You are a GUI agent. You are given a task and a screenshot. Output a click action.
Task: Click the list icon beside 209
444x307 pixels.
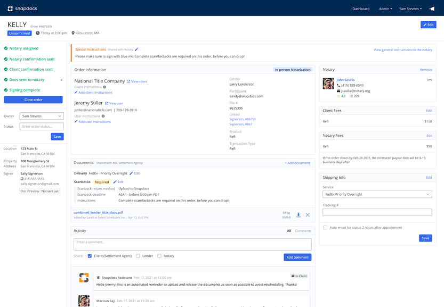click(351, 96)
